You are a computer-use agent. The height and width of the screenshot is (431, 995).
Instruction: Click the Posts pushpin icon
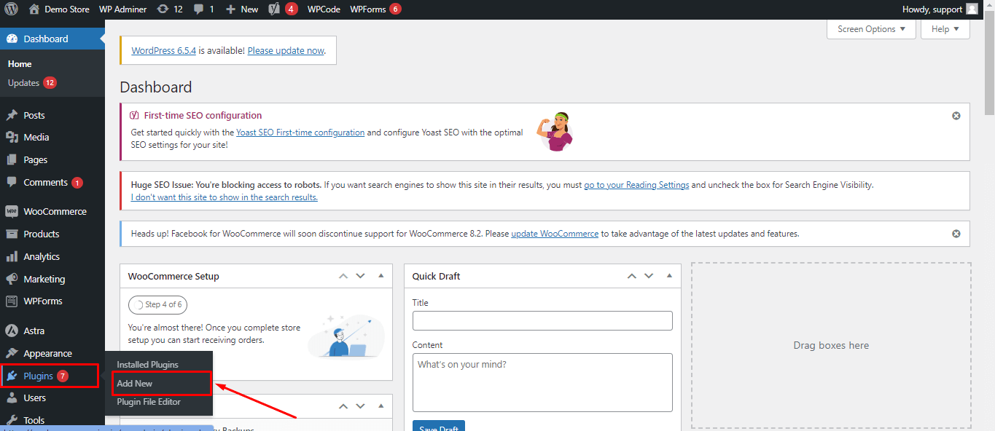(x=12, y=115)
